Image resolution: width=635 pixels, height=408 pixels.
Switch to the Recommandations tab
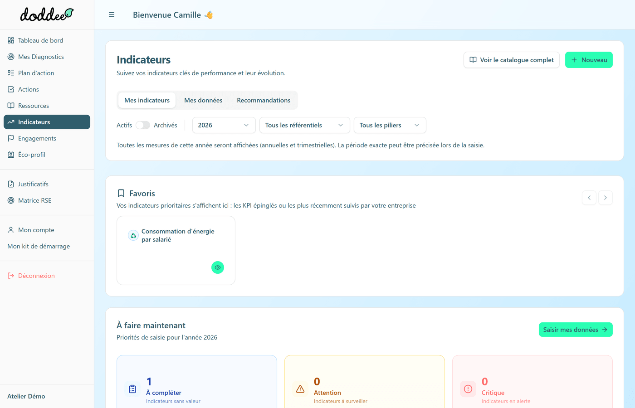[264, 100]
